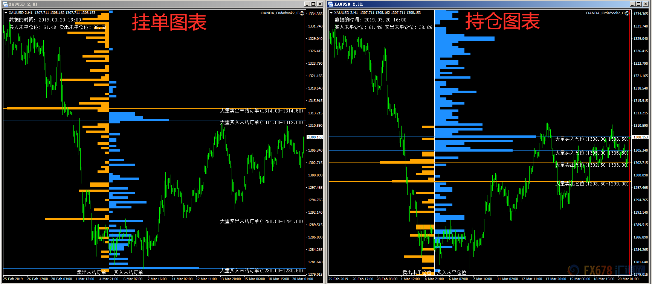Click the OANDA_Orderbook2_C label in right chart

pyautogui.click(x=605, y=13)
